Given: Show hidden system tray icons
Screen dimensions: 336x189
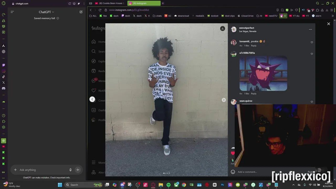Looking at the screenshot, I should tap(293, 185).
